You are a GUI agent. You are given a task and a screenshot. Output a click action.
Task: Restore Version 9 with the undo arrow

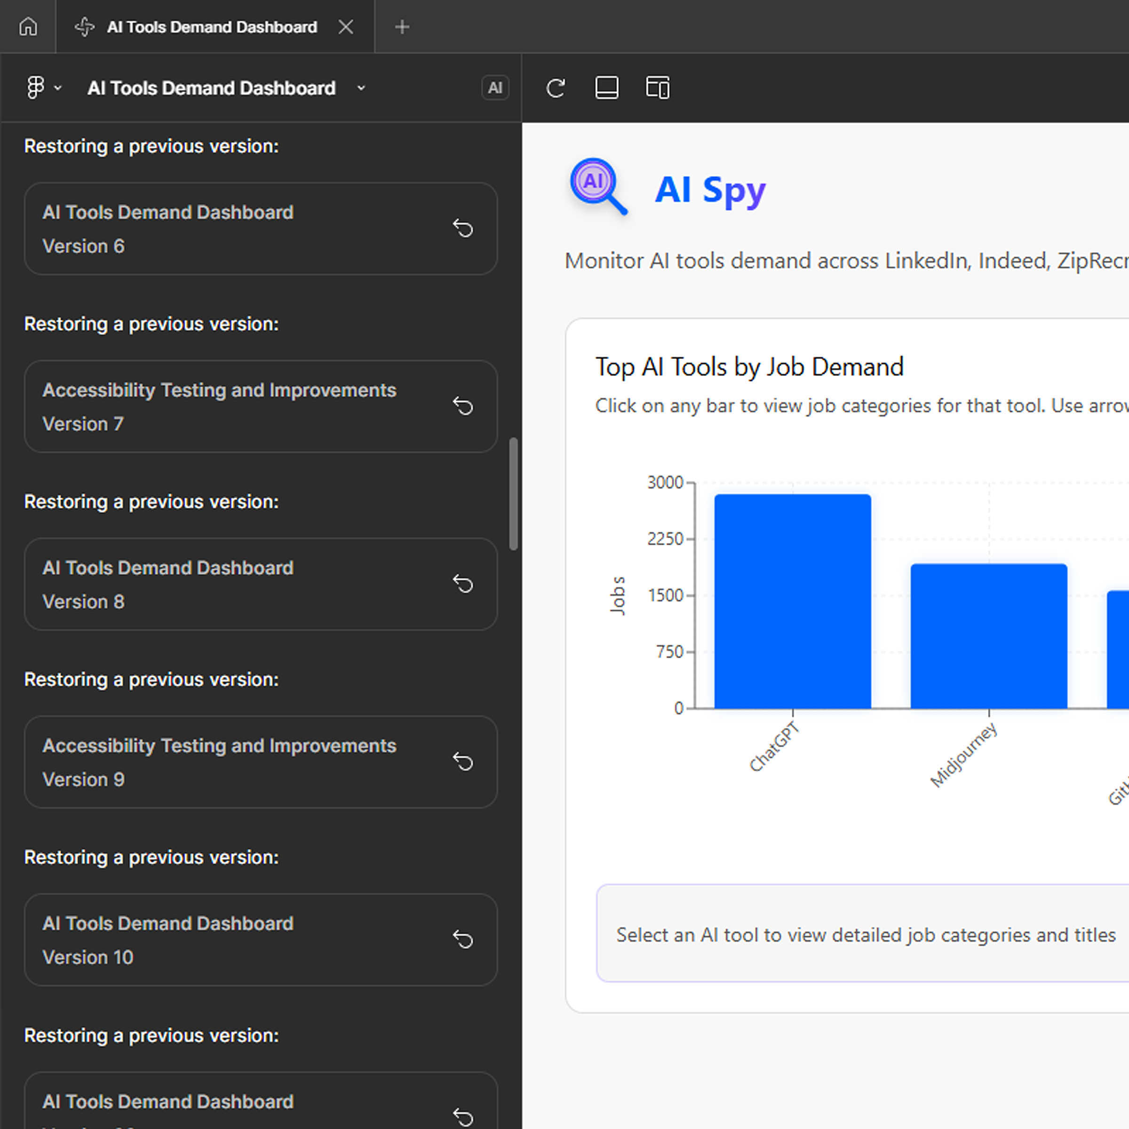coord(463,762)
